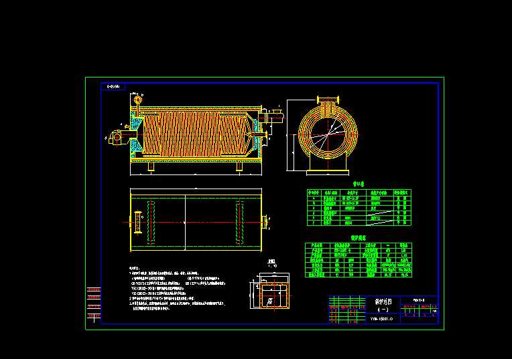Click the top plan view rectangle
The image size is (512, 359).
point(196,223)
